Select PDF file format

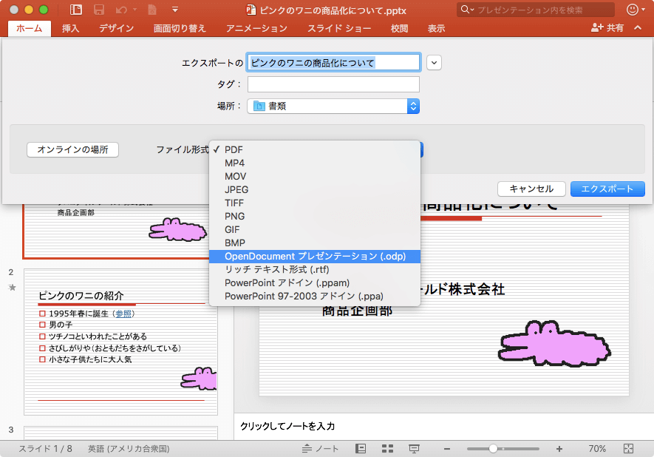click(315, 149)
